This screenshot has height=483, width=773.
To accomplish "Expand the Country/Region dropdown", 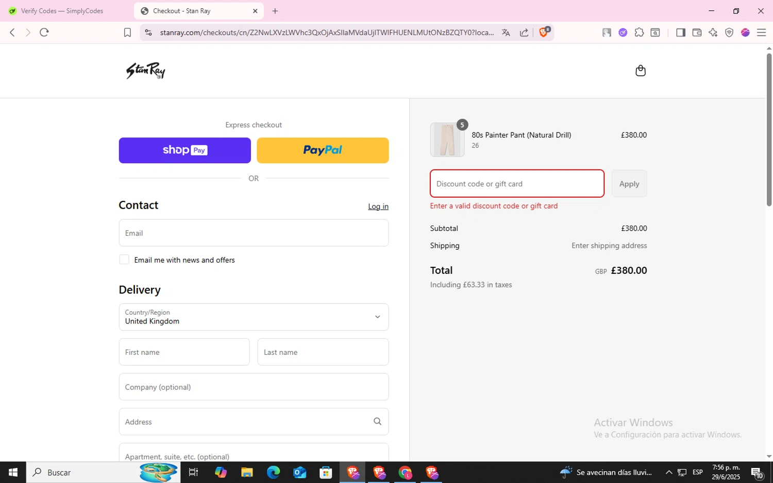I will [254, 317].
